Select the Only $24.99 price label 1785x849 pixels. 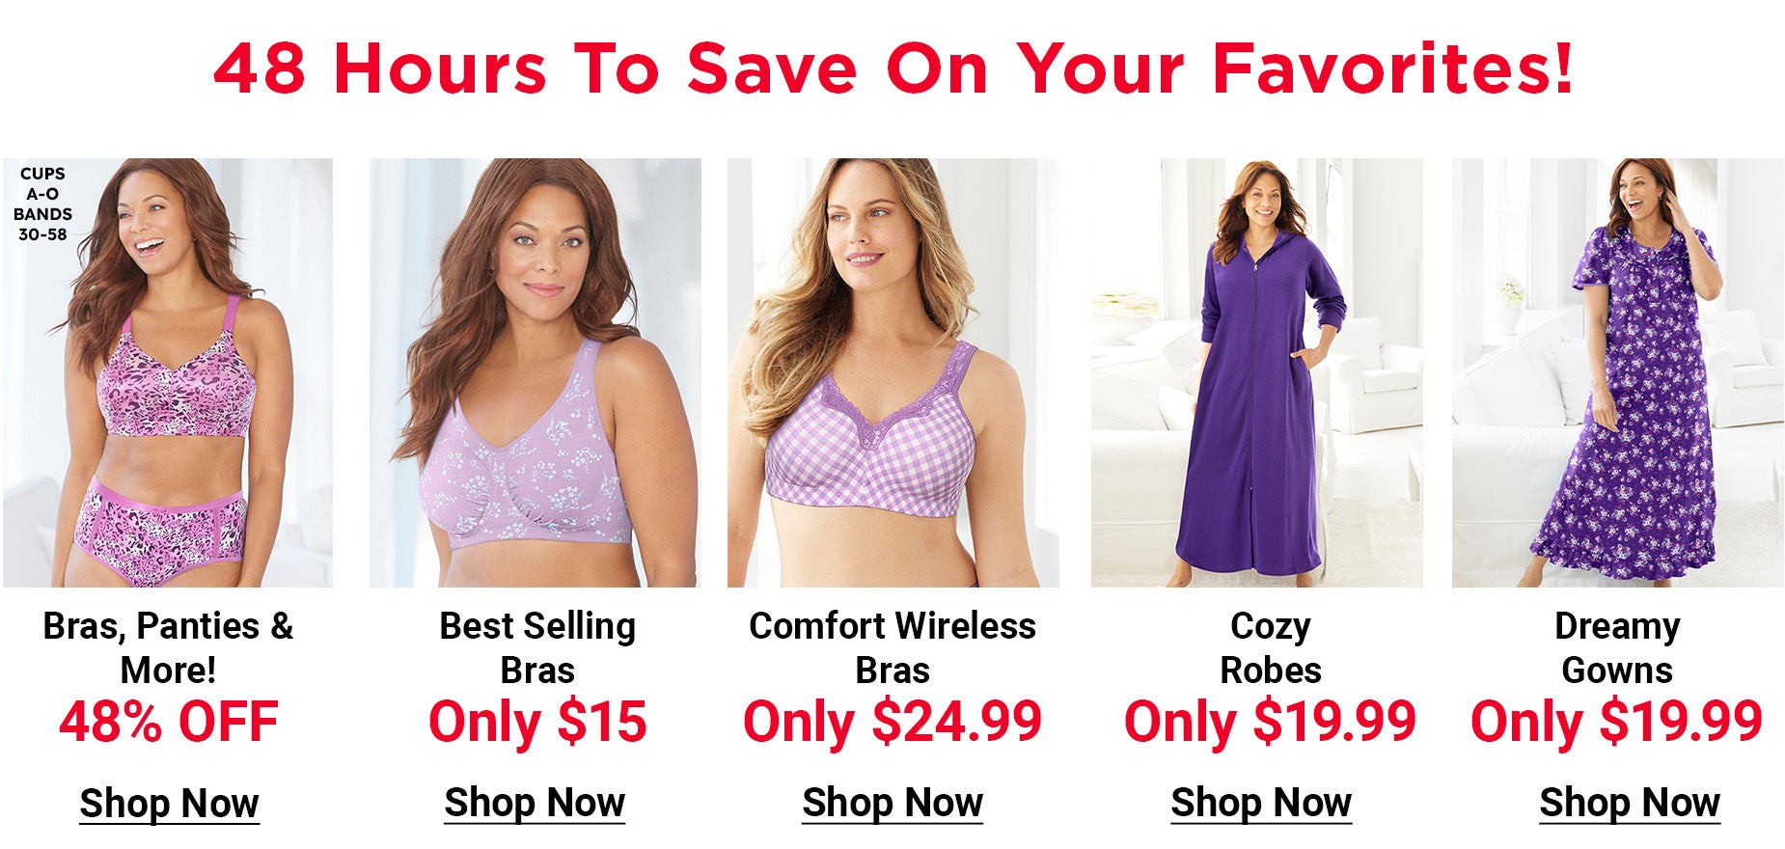tap(892, 722)
